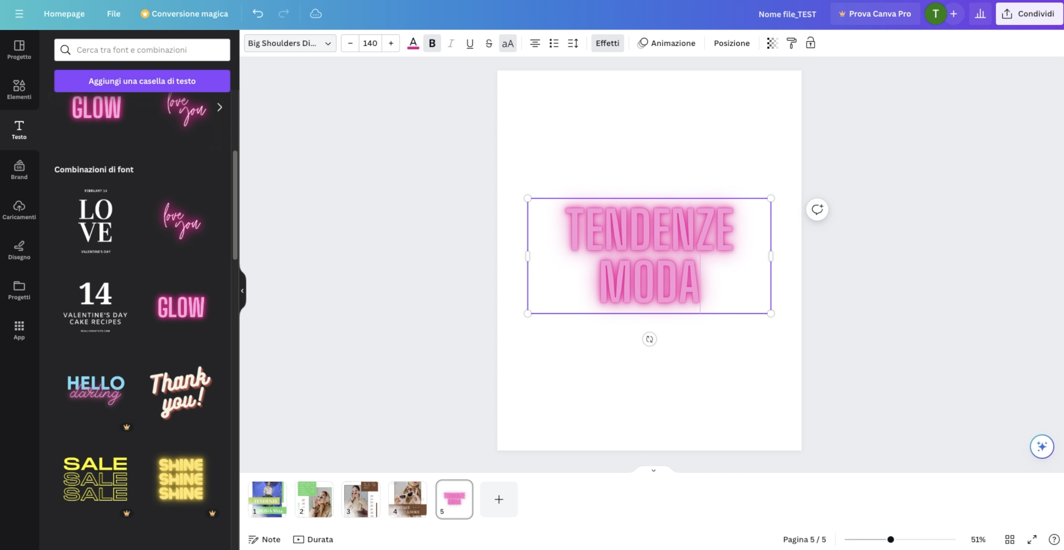
Task: Open the hamburger main menu
Action: tap(19, 14)
